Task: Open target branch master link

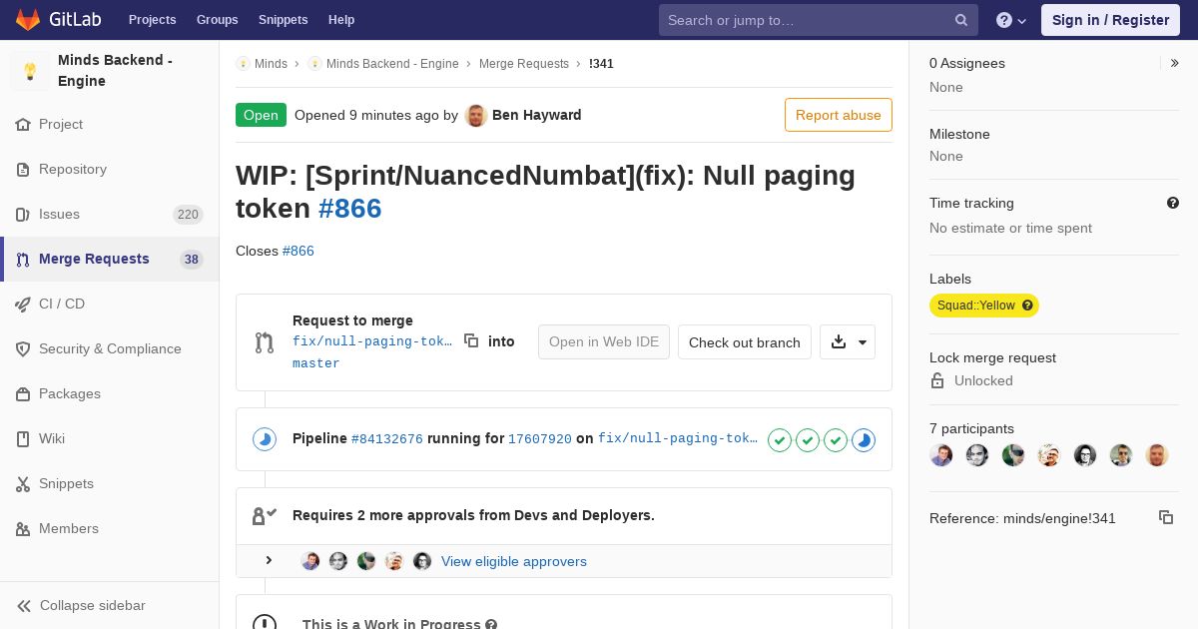Action: pos(316,363)
